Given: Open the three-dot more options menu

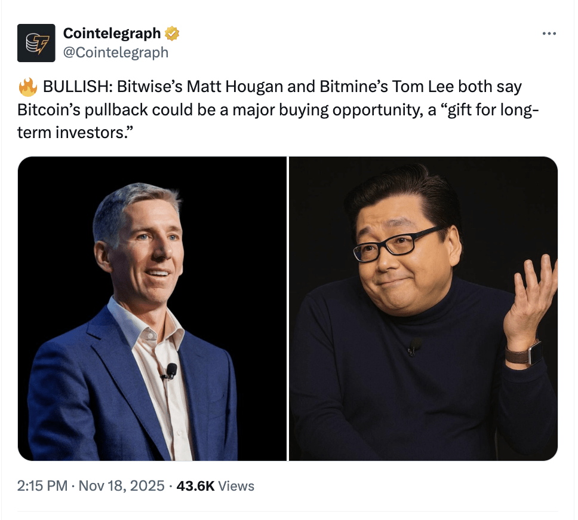Looking at the screenshot, I should pyautogui.click(x=549, y=33).
